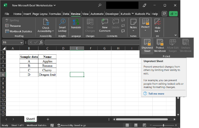Open Smart Lookup from the Insights group
Screen dimensions: 199x128
pos(62,25)
